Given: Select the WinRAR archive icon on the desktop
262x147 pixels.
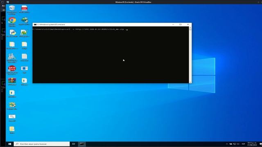Looking at the screenshot, I should point(12,82).
